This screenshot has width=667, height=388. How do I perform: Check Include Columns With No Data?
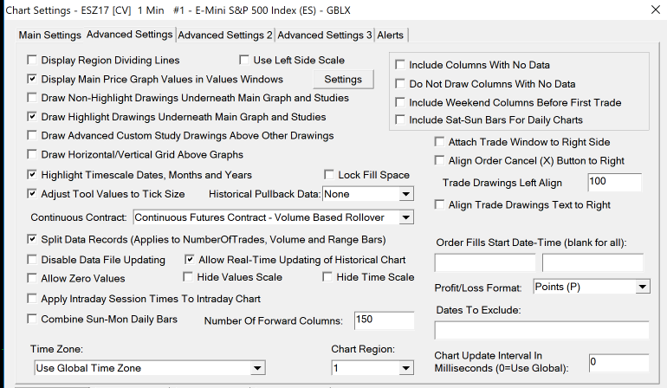click(400, 65)
